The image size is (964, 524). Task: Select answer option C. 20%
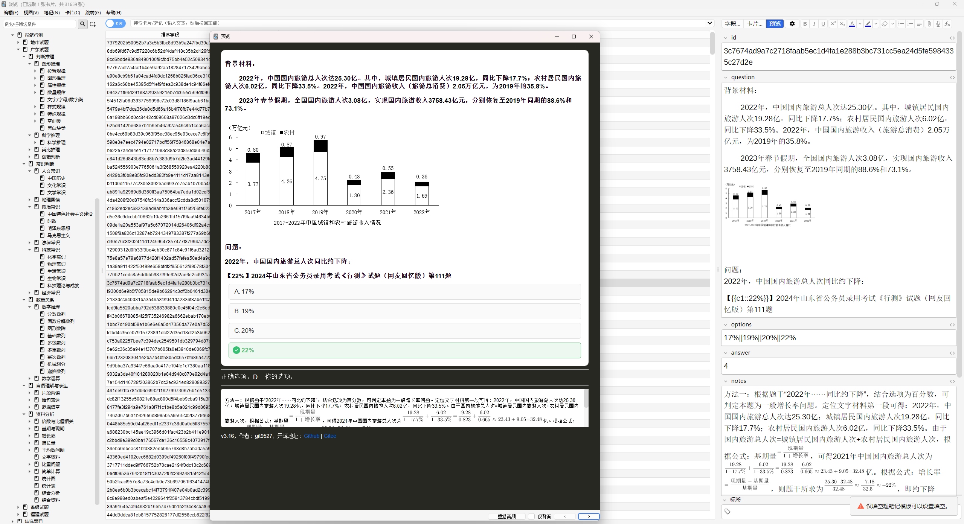404,331
